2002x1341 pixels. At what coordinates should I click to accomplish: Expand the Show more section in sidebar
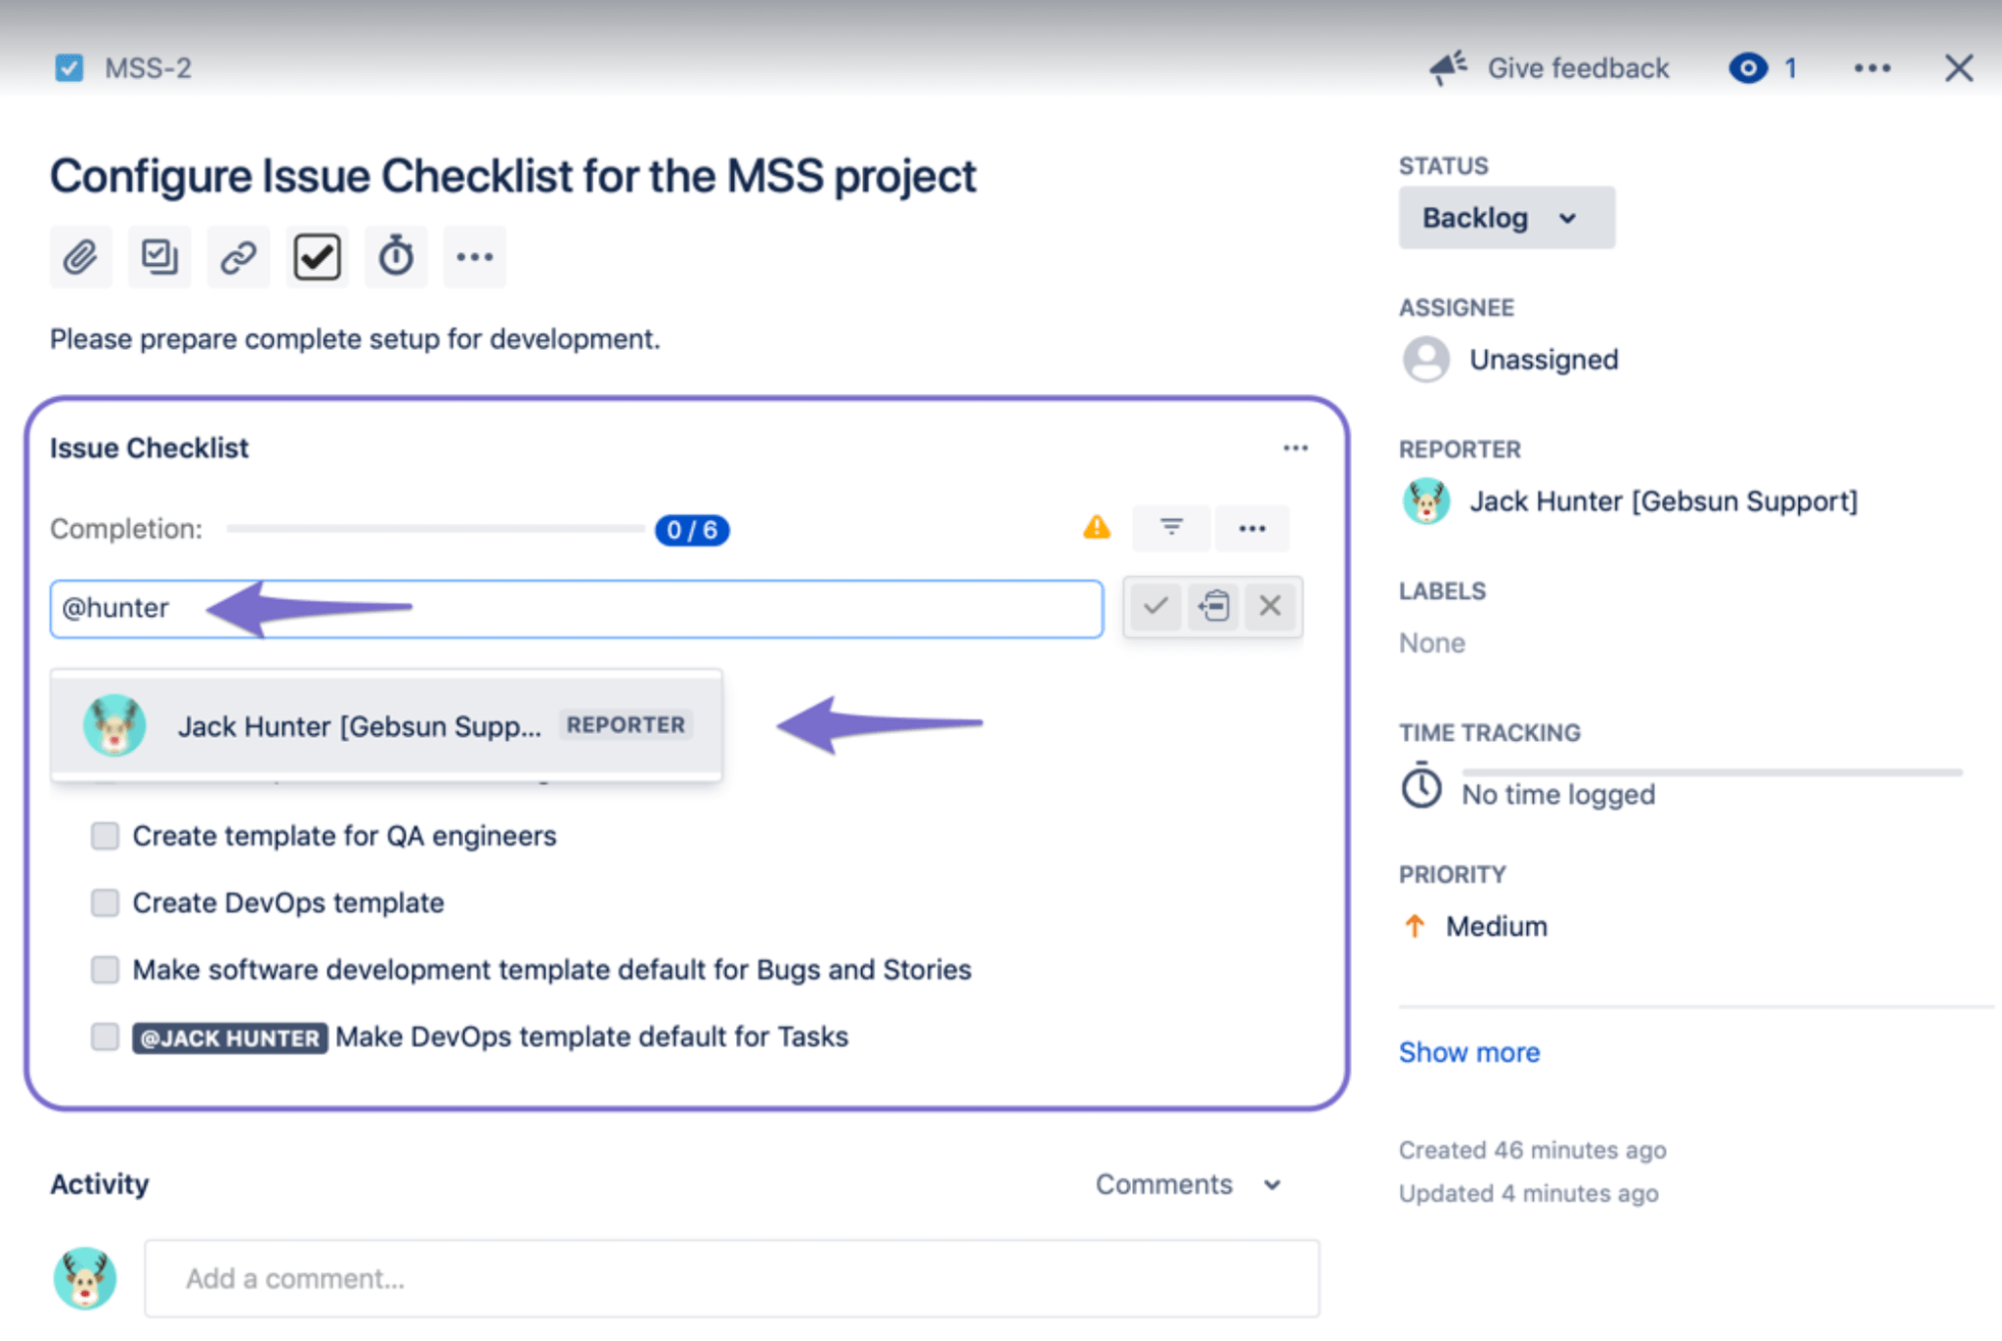click(1469, 1051)
